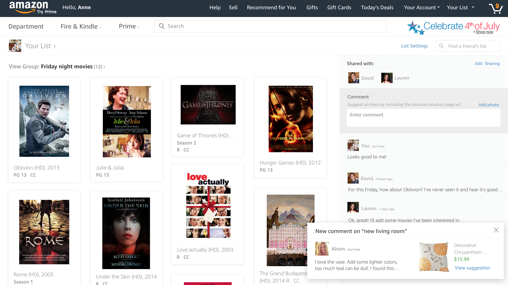Click David's avatar under Shared with
508x285 pixels.
pos(354,78)
